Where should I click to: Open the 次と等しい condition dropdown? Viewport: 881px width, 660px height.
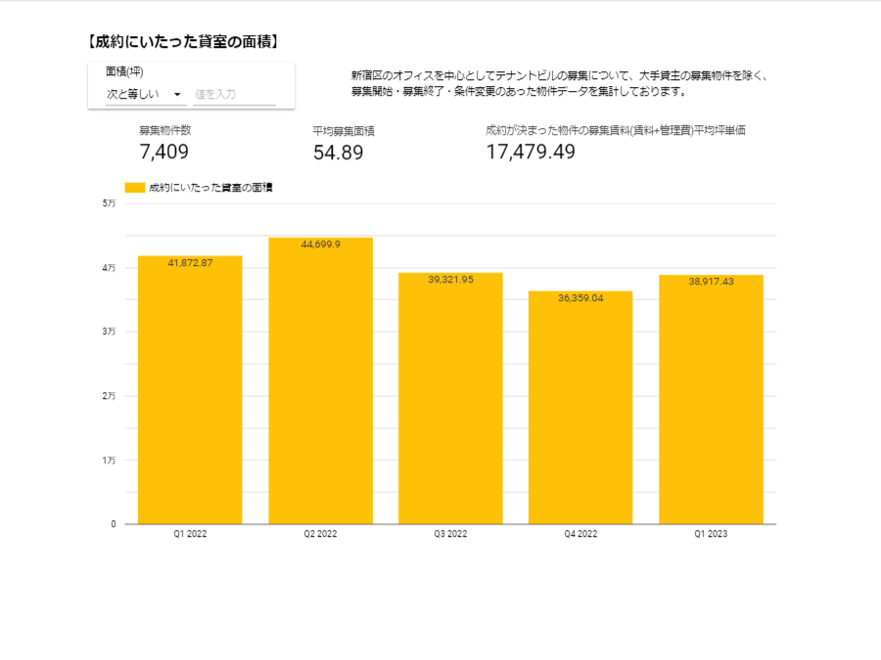point(146,94)
